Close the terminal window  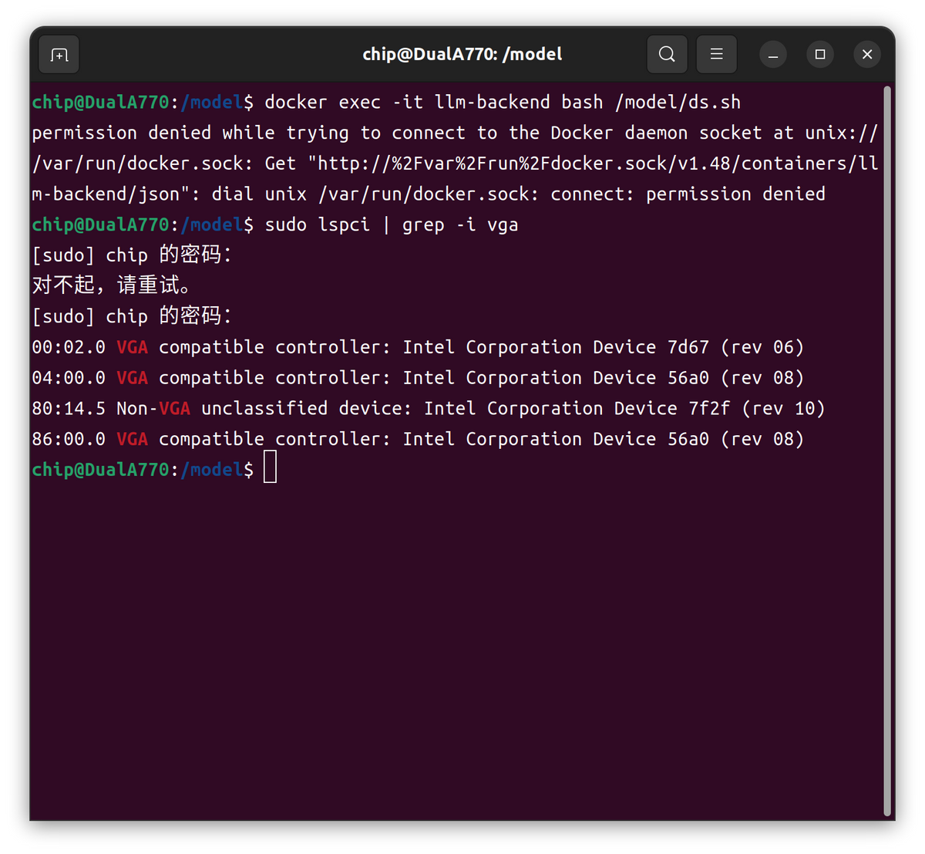pos(867,55)
